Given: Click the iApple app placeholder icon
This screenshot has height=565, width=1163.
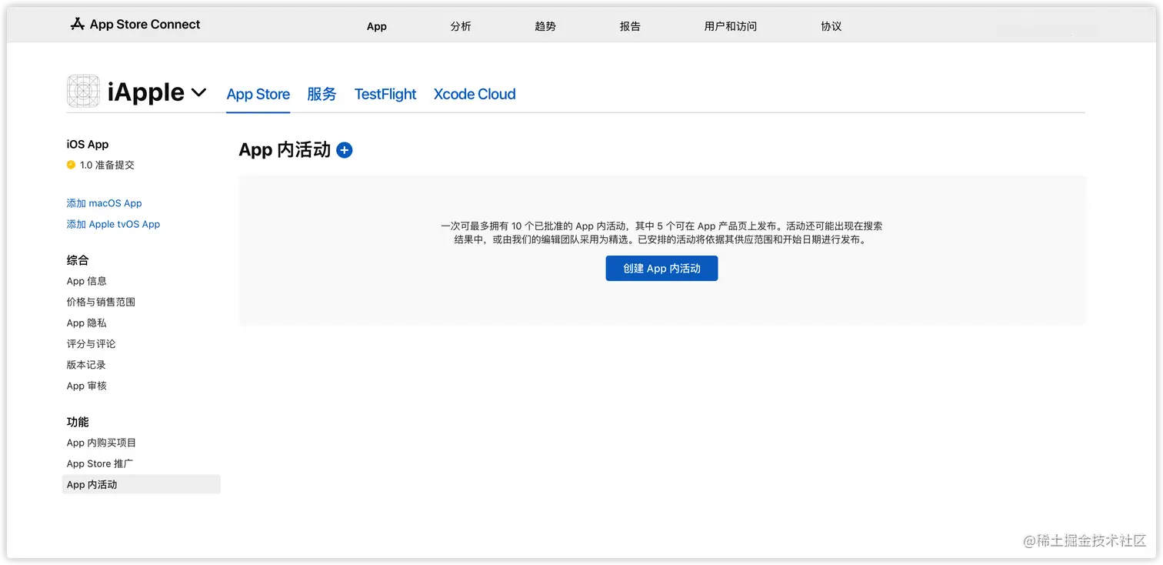Looking at the screenshot, I should (83, 92).
